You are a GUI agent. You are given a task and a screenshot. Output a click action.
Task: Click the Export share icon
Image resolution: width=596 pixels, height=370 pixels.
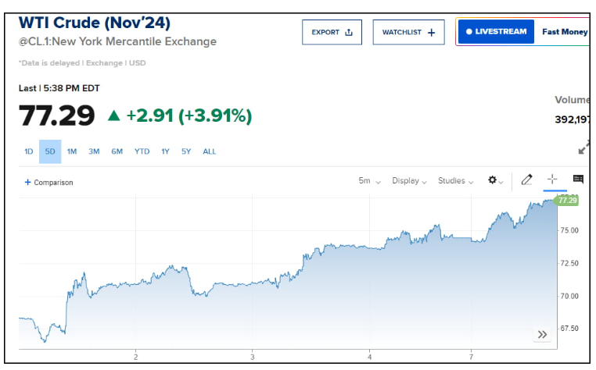349,32
